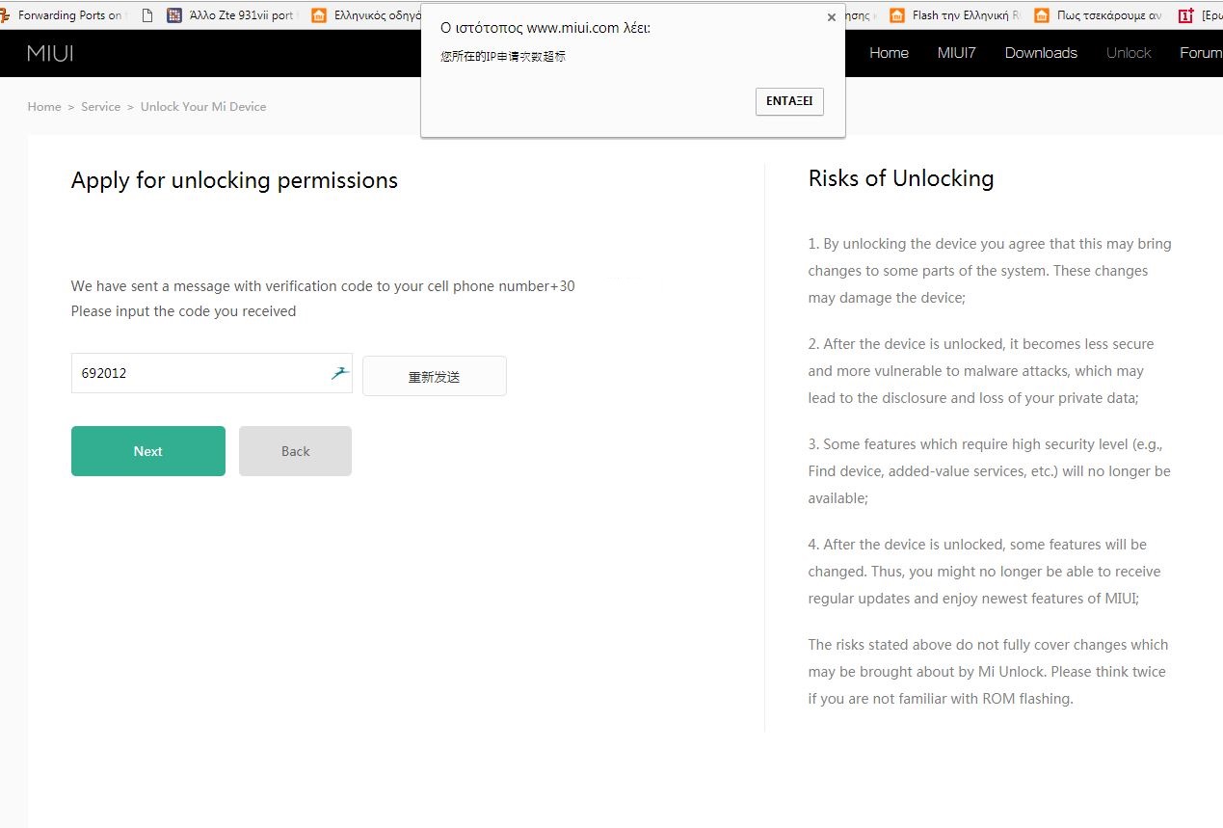Click the green Next button
This screenshot has height=828, width=1223.
(x=148, y=451)
